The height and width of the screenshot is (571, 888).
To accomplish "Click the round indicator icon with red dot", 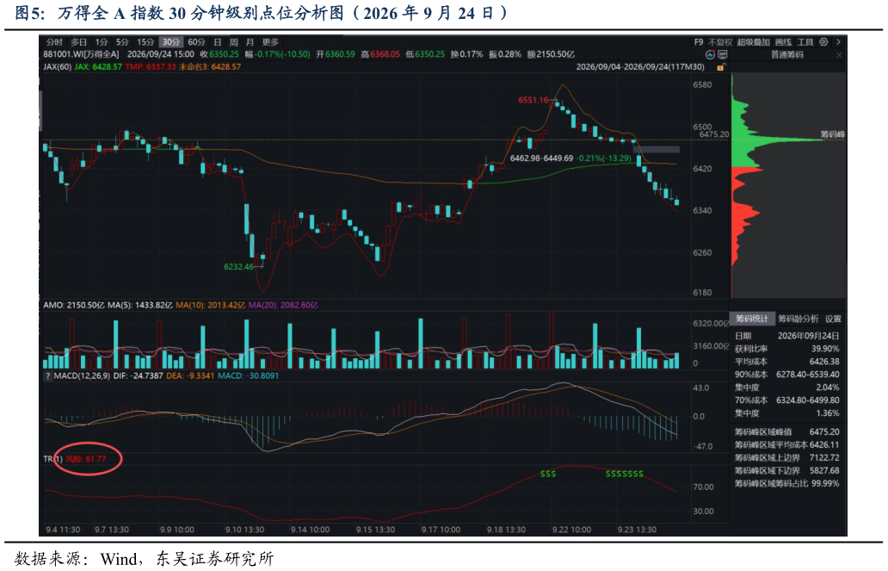I will tap(710, 54).
